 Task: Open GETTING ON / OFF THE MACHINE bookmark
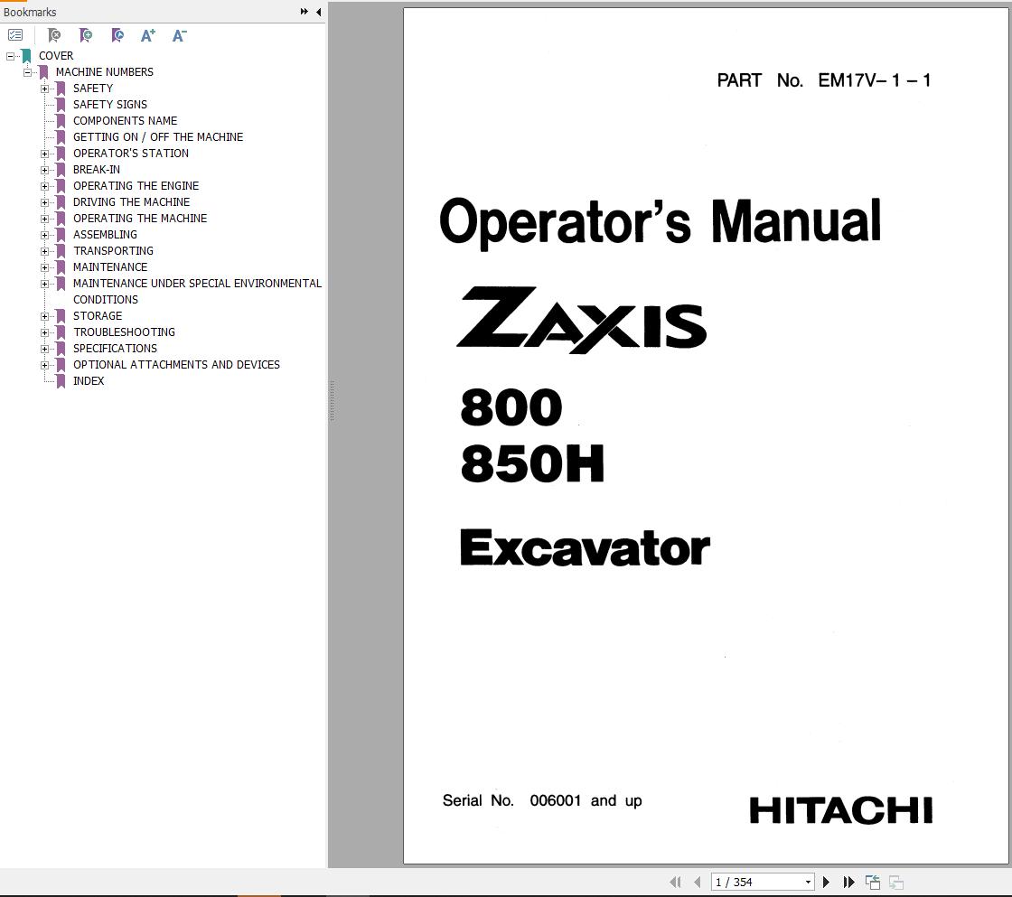[158, 136]
